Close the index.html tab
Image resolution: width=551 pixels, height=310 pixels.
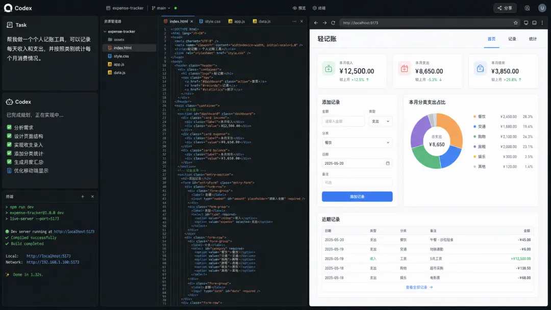[191, 21]
